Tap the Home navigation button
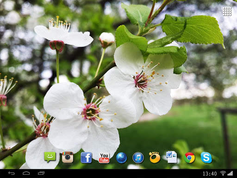Viewport: 237px width, 178px height. pyautogui.click(x=26, y=173)
